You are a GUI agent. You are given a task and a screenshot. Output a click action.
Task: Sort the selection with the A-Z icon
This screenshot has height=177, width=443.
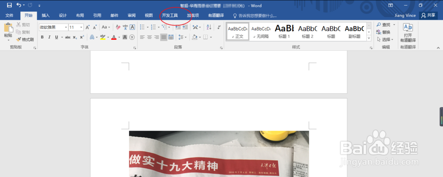pyautogui.click(x=209, y=27)
